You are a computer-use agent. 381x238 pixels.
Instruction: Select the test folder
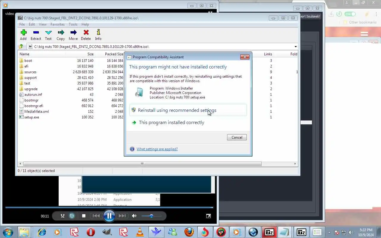27,83
